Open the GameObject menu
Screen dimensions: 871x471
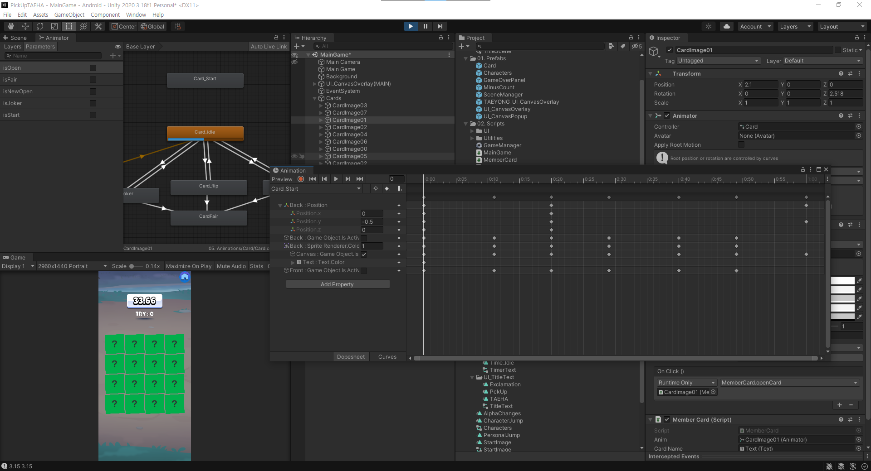click(69, 14)
